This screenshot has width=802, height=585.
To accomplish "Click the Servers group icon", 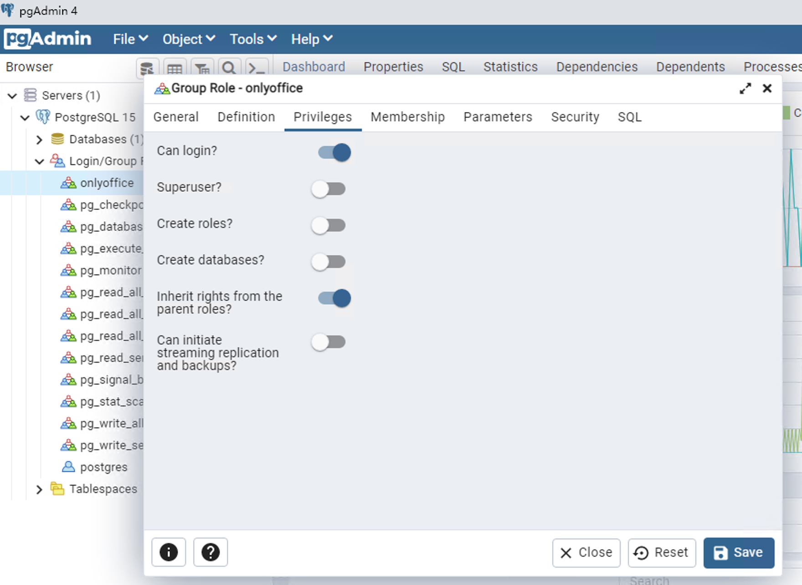I will click(30, 95).
